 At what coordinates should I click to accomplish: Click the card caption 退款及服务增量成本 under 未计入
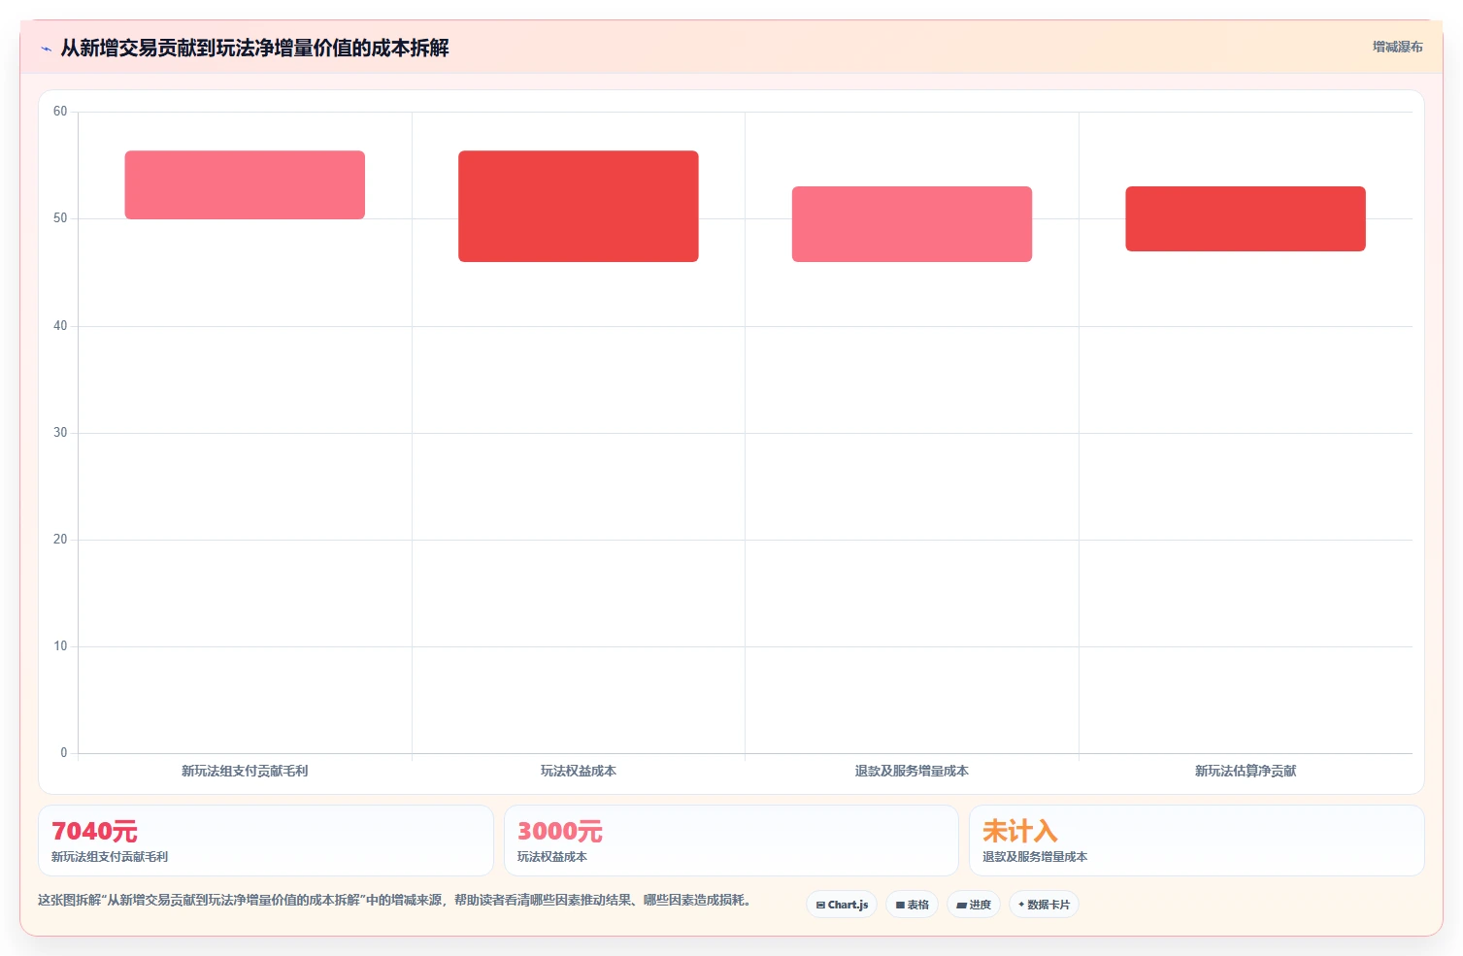pyautogui.click(x=1035, y=857)
